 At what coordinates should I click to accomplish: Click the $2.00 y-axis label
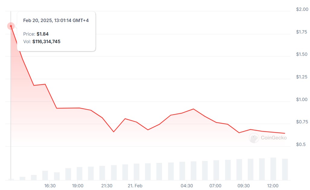pyautogui.click(x=302, y=10)
